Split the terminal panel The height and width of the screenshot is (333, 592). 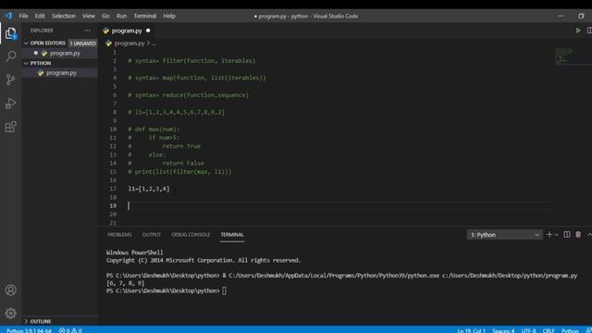click(x=567, y=235)
